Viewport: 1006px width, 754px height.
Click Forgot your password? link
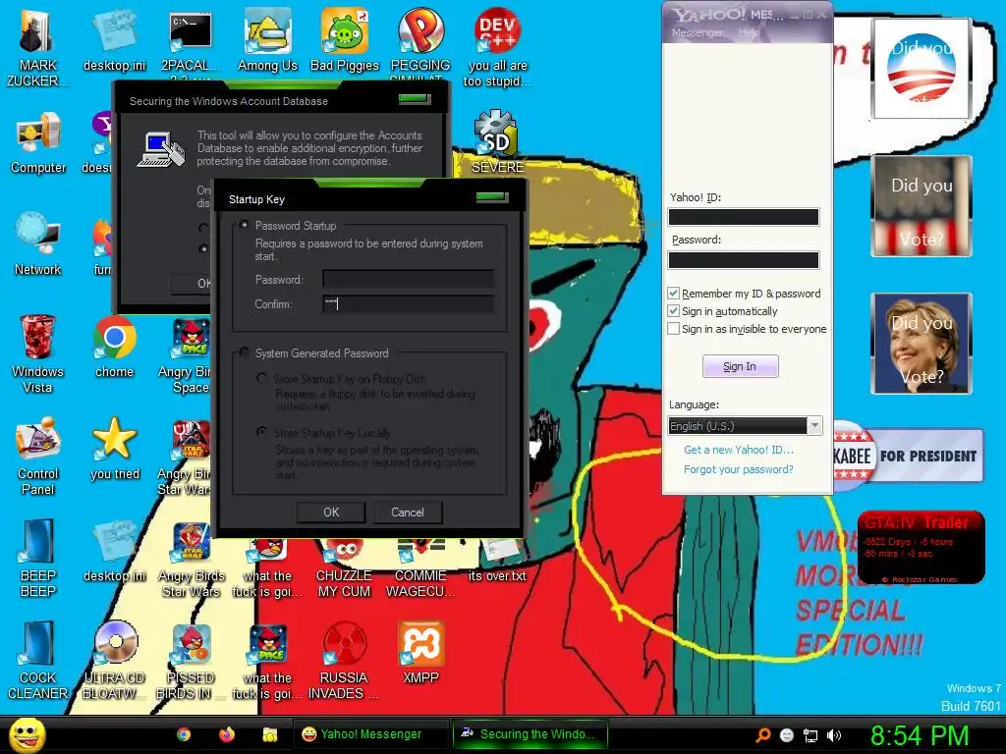pos(739,469)
